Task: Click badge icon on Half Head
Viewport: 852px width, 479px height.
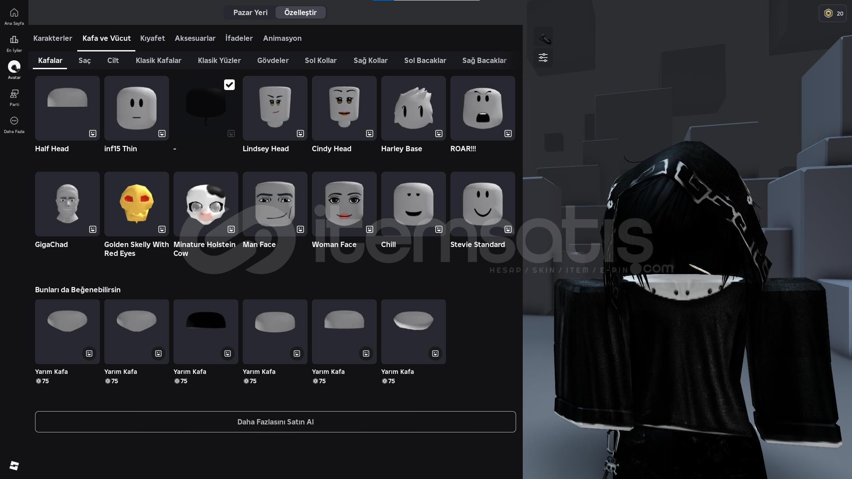Action: (x=93, y=133)
